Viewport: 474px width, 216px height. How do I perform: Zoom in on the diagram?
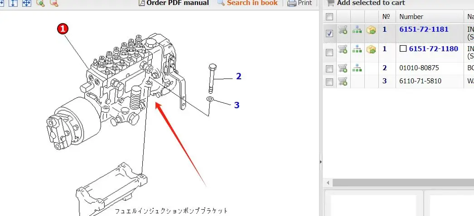pyautogui.click(x=40, y=3)
